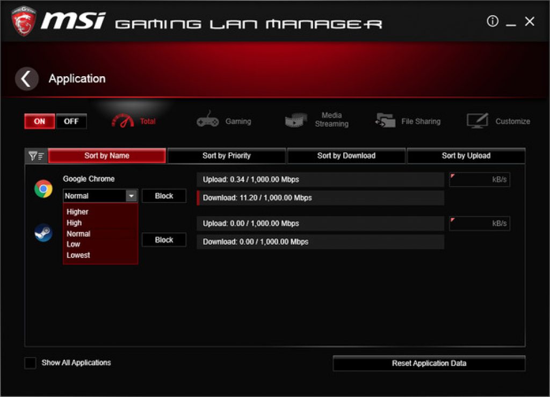The width and height of the screenshot is (550, 397).
Task: Focus Chrome's kB/s limit input field
Action: pos(480,179)
